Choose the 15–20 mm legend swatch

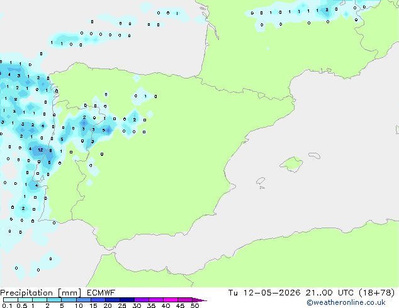[x=98, y=300]
